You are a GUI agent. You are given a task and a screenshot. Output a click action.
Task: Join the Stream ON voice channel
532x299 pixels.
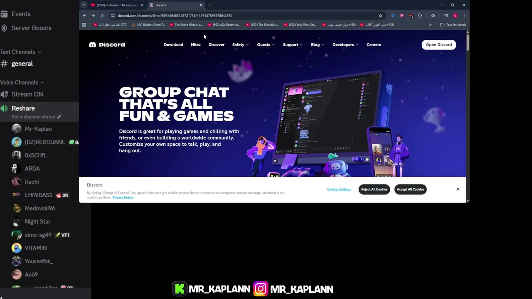pyautogui.click(x=27, y=94)
